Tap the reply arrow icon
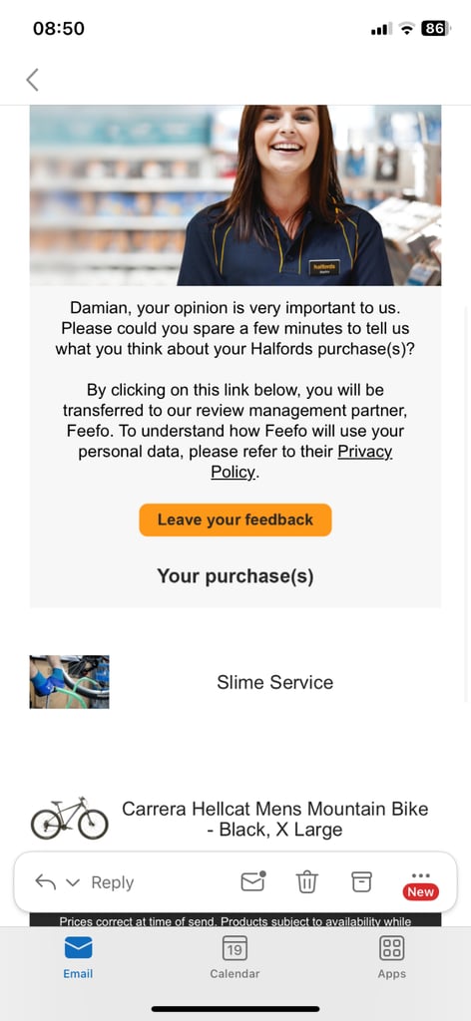This screenshot has width=471, height=1021. (x=45, y=882)
